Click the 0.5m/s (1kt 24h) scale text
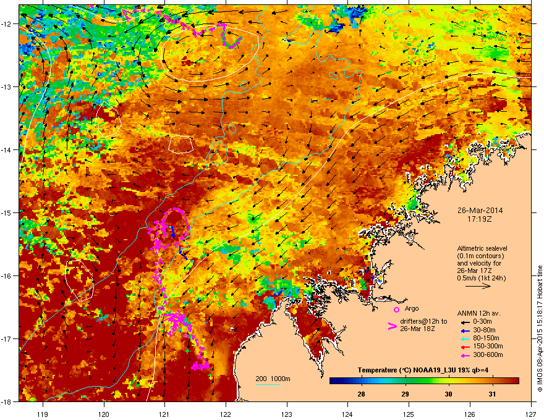 tap(482, 278)
